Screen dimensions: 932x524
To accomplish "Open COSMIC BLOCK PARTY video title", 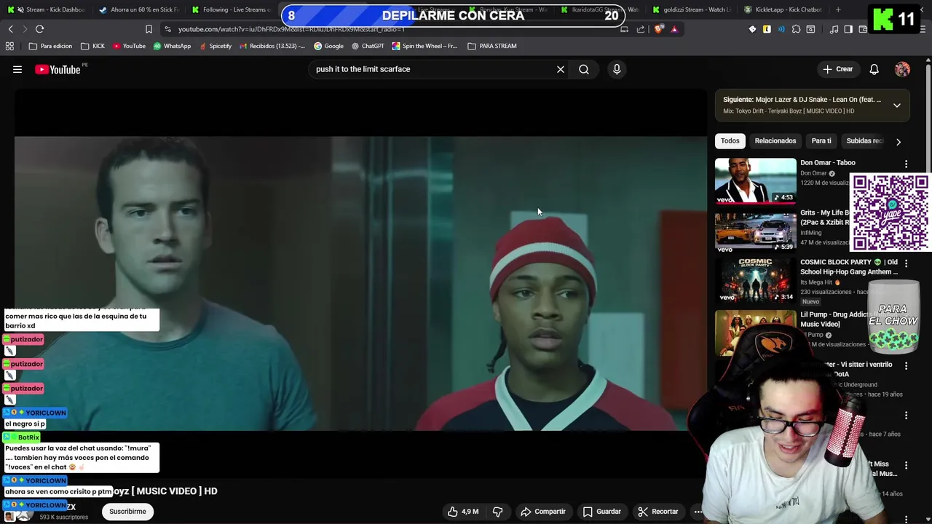I will (x=848, y=266).
